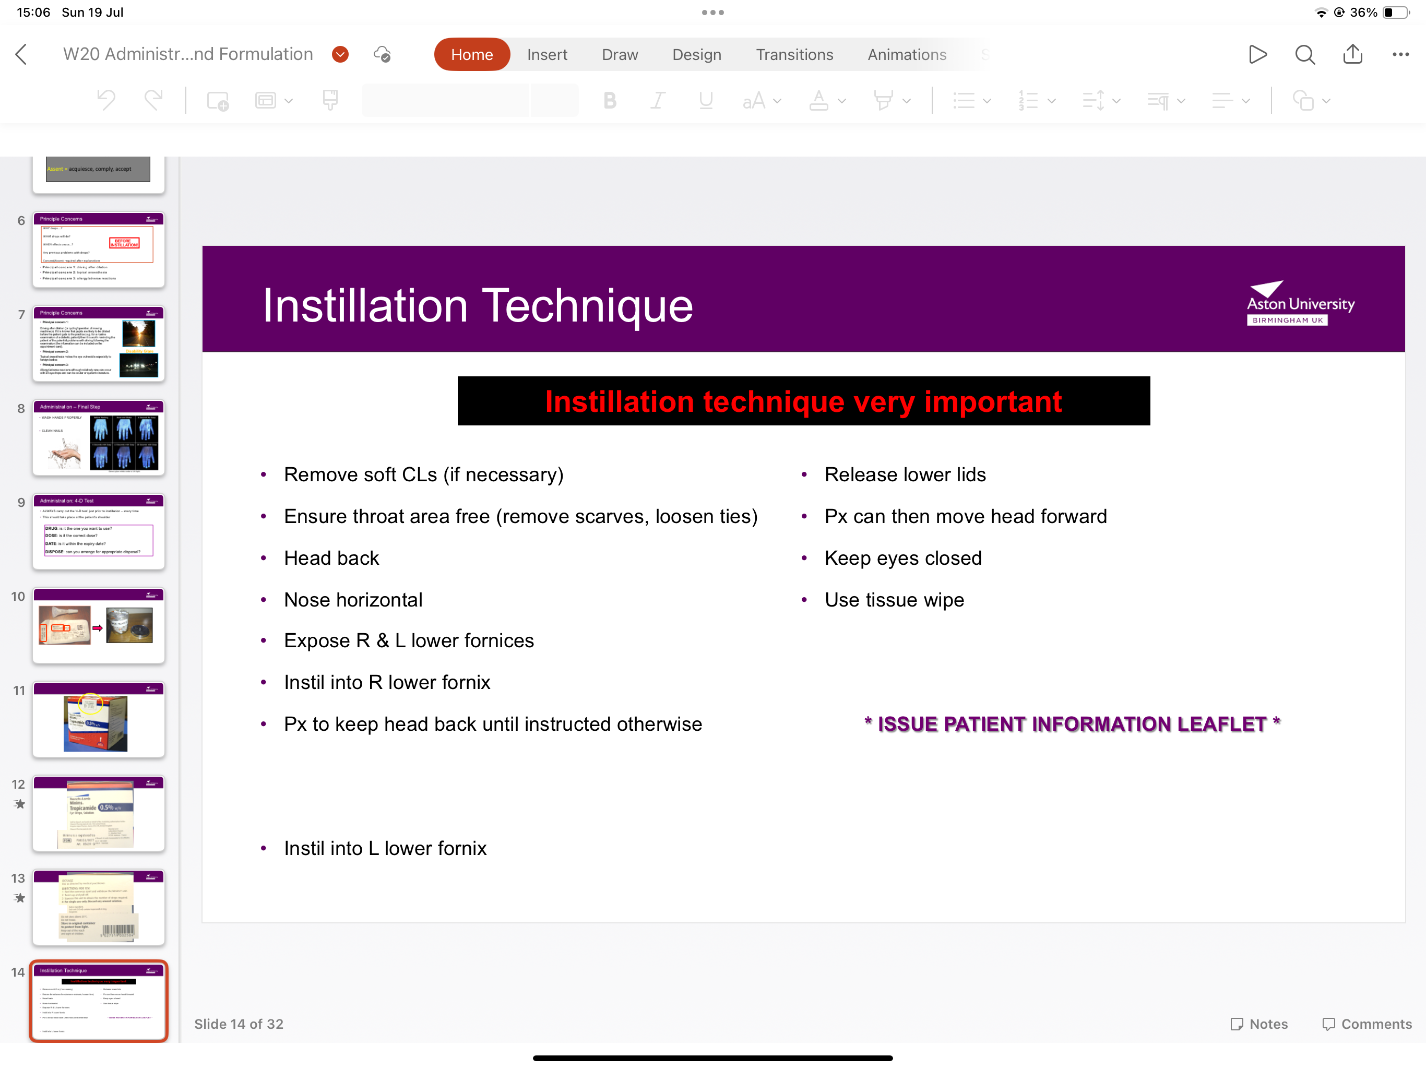Tap the Share icon
Viewport: 1426px width, 1069px height.
point(1352,54)
